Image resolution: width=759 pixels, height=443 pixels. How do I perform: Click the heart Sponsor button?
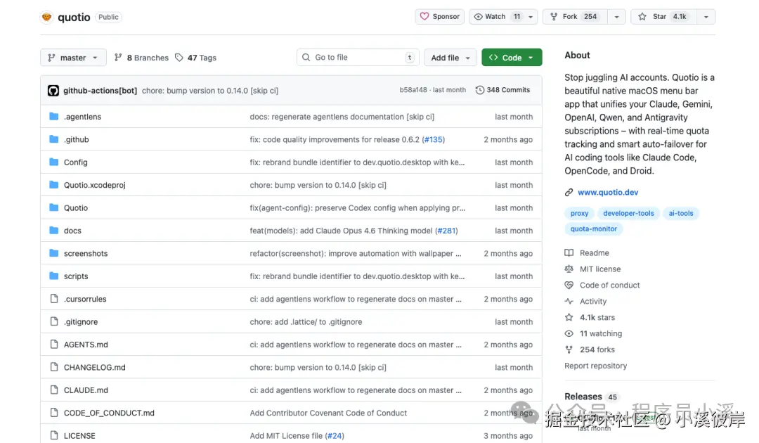pyautogui.click(x=439, y=17)
